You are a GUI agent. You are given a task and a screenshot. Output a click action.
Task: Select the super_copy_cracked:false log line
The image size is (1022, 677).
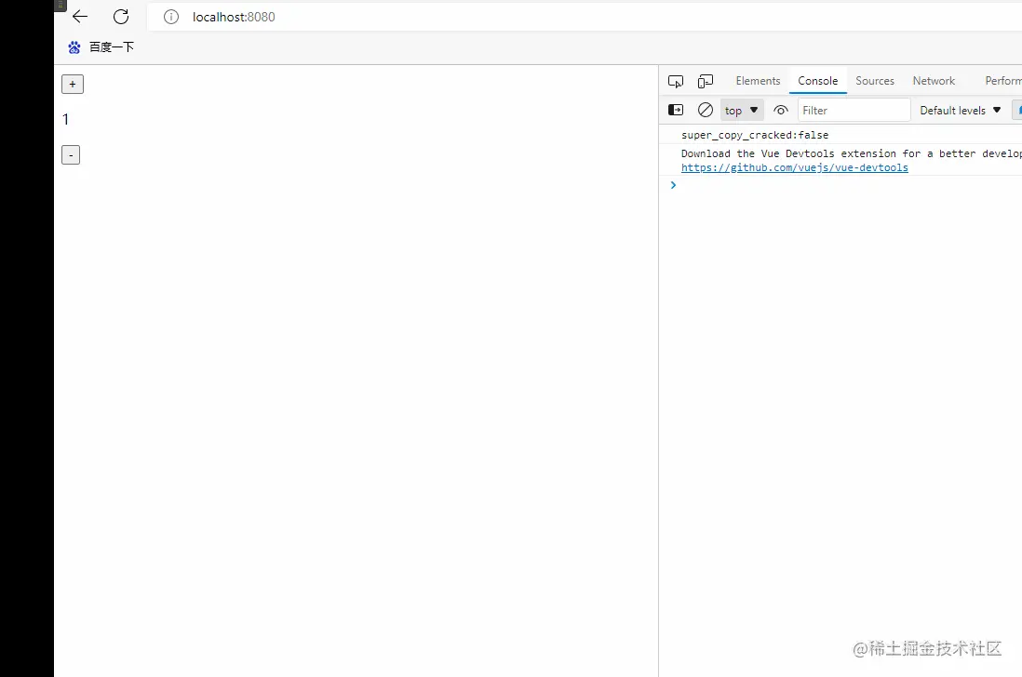(755, 135)
